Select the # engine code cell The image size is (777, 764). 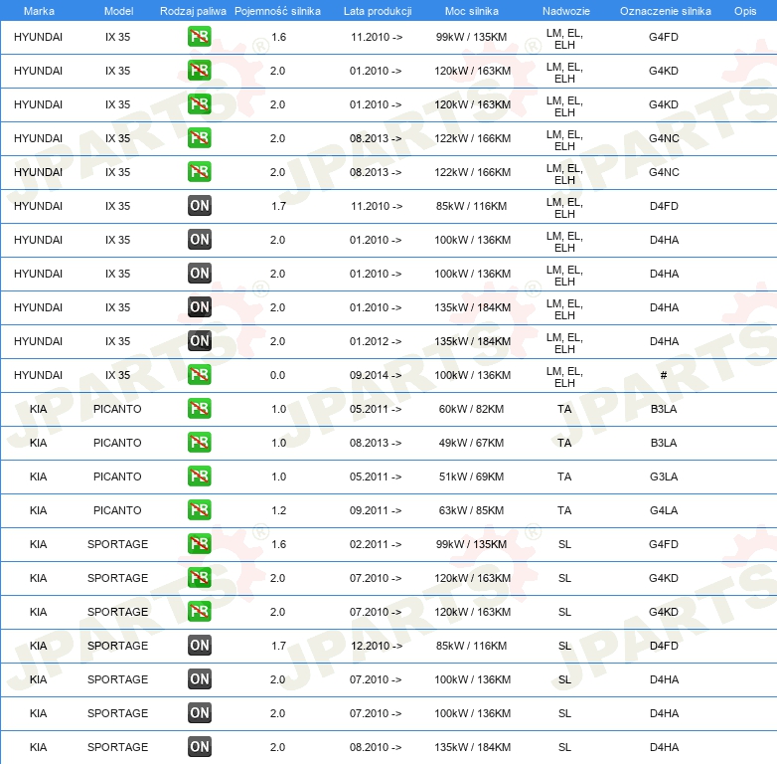click(x=664, y=375)
